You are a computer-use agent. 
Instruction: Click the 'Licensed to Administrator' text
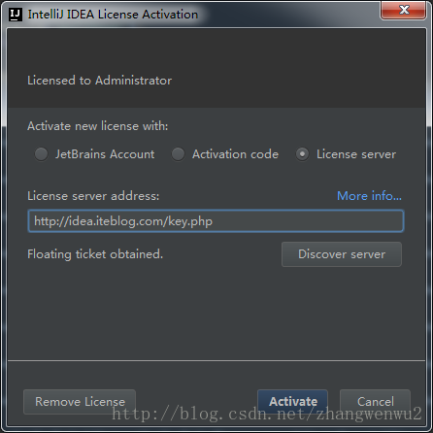pos(99,81)
